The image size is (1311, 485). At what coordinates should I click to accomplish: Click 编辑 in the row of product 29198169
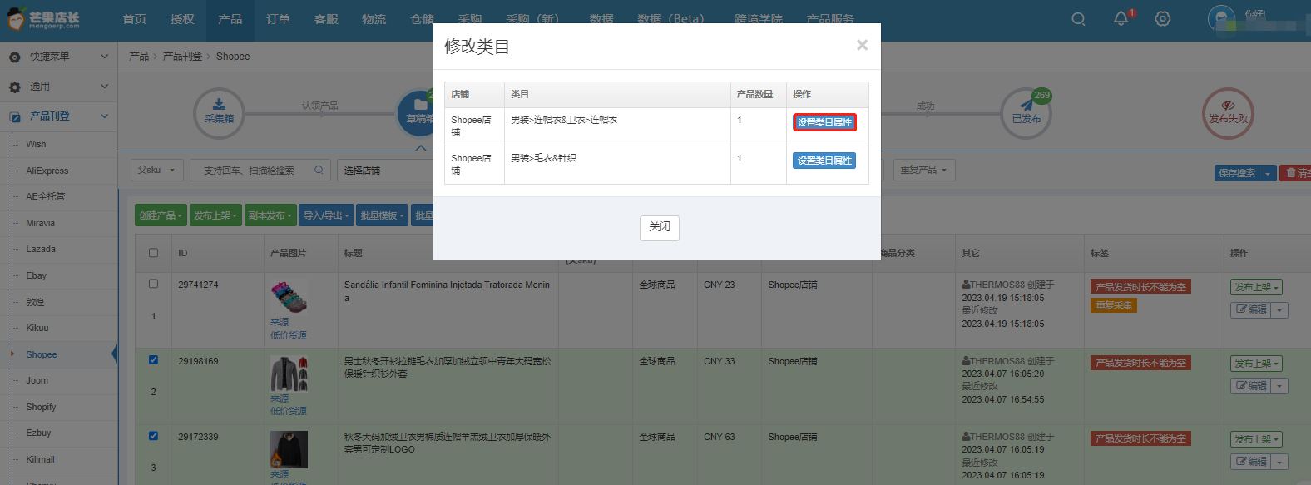1250,386
